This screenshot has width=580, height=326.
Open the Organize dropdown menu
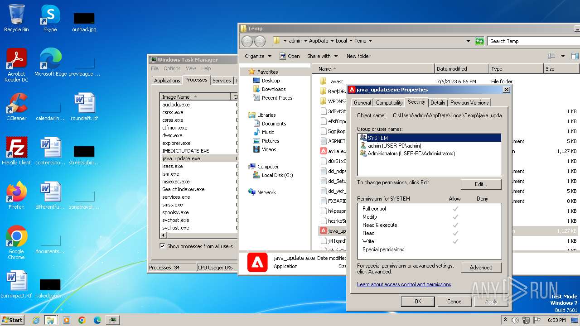pos(258,56)
